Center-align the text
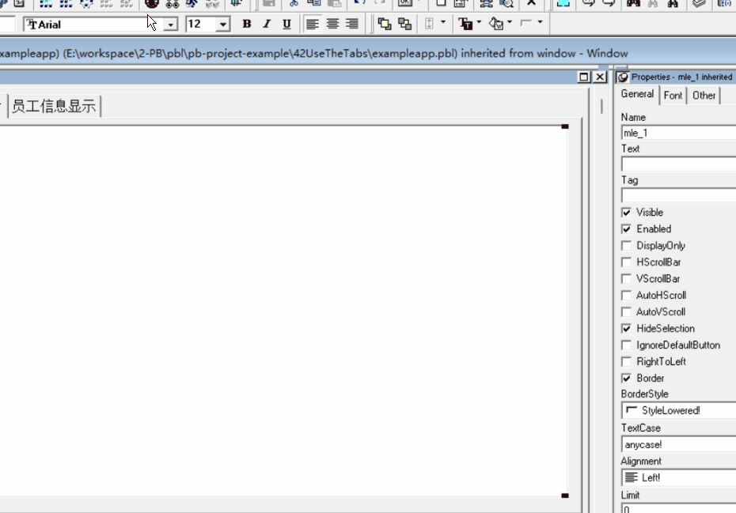736x513 pixels. (332, 24)
